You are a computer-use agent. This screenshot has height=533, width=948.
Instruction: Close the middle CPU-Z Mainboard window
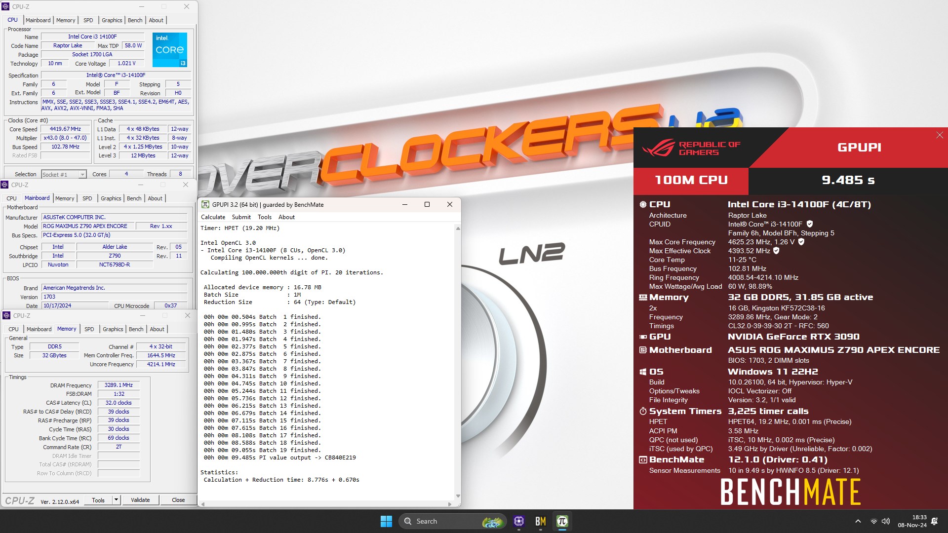(186, 185)
